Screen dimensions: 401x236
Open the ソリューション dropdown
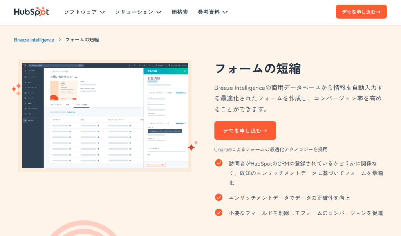pyautogui.click(x=138, y=12)
